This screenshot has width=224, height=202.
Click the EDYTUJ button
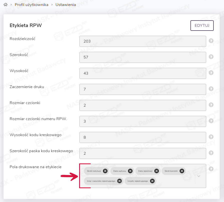[202, 26]
